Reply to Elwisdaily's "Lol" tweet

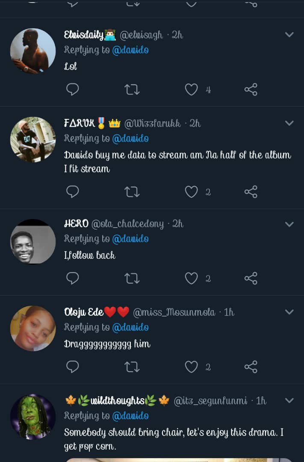click(x=73, y=89)
